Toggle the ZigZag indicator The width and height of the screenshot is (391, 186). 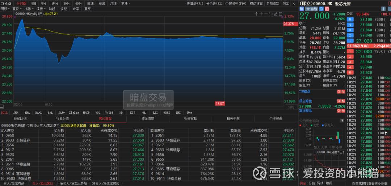tap(74, 113)
